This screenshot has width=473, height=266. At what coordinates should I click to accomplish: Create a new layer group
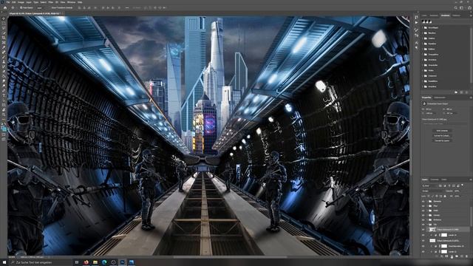click(457, 256)
